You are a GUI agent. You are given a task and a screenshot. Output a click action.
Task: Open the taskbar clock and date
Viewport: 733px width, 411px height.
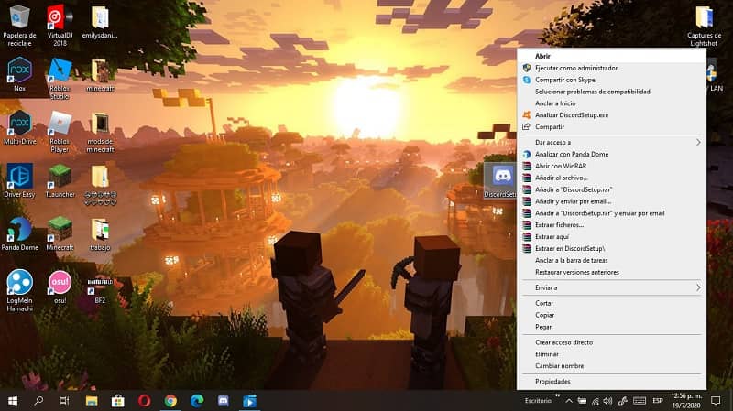click(x=685, y=401)
